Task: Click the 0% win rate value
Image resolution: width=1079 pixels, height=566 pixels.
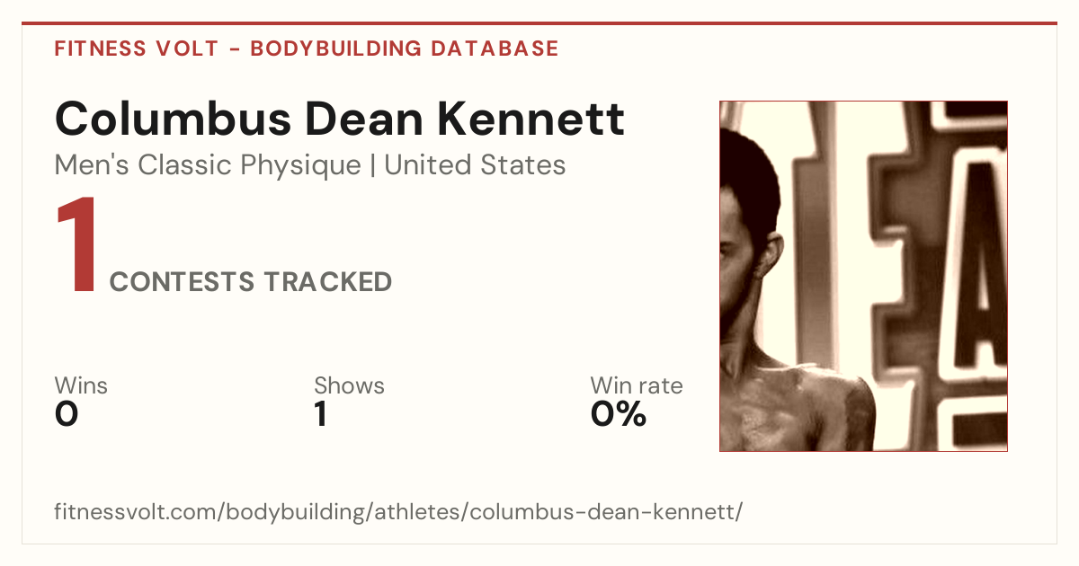Action: coord(619,414)
